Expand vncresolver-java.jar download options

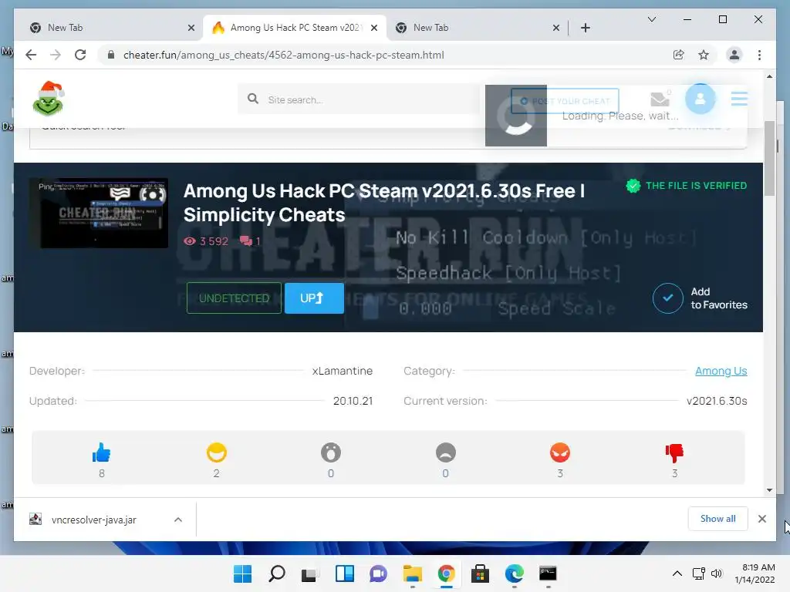[178, 520]
